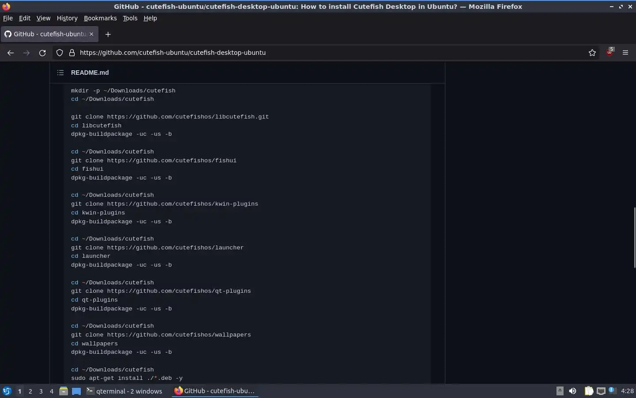Image resolution: width=636 pixels, height=398 pixels.
Task: Activate GitHub Firefox taskbar button
Action: click(x=215, y=391)
